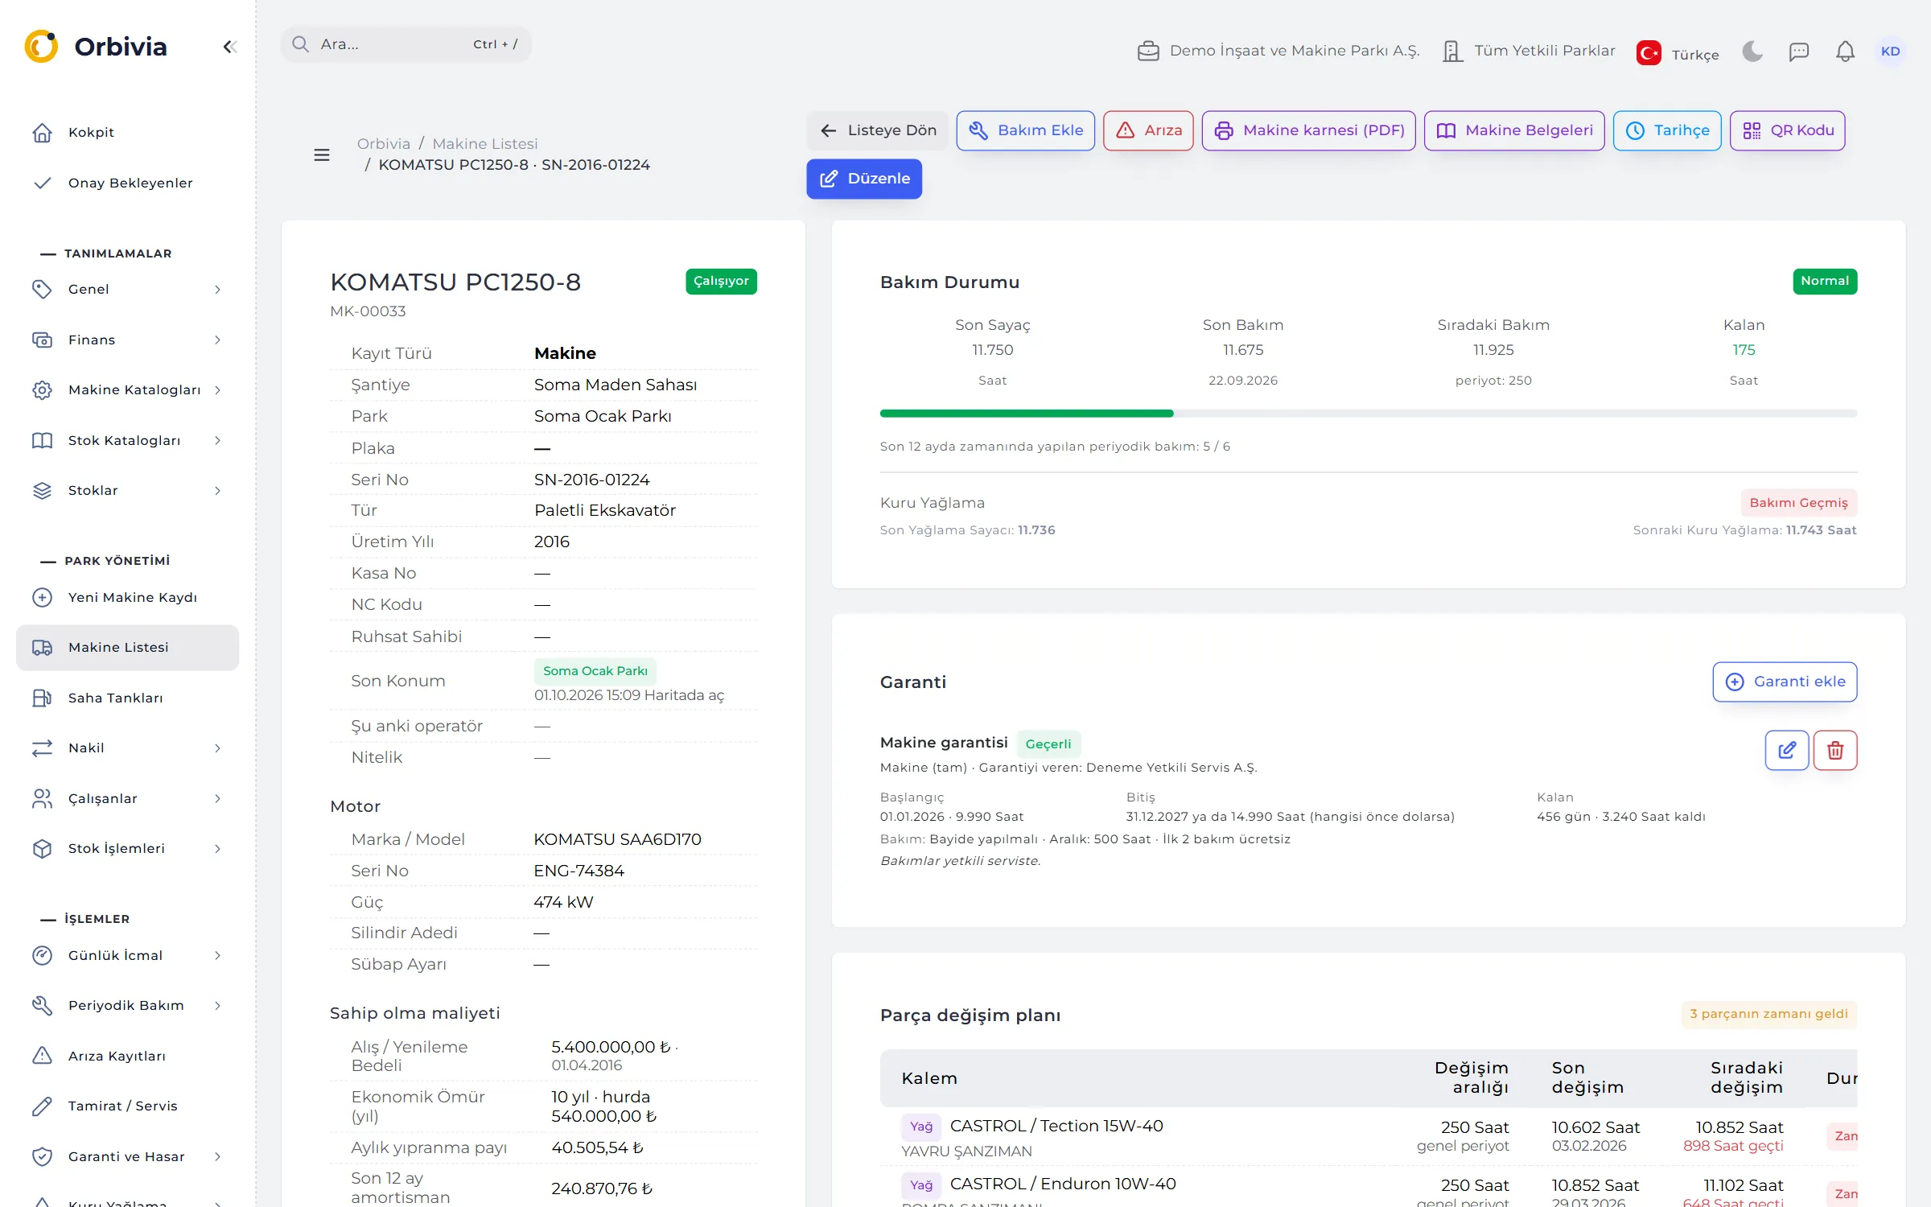Expand Periyodik Bakım menu

(x=127, y=1005)
